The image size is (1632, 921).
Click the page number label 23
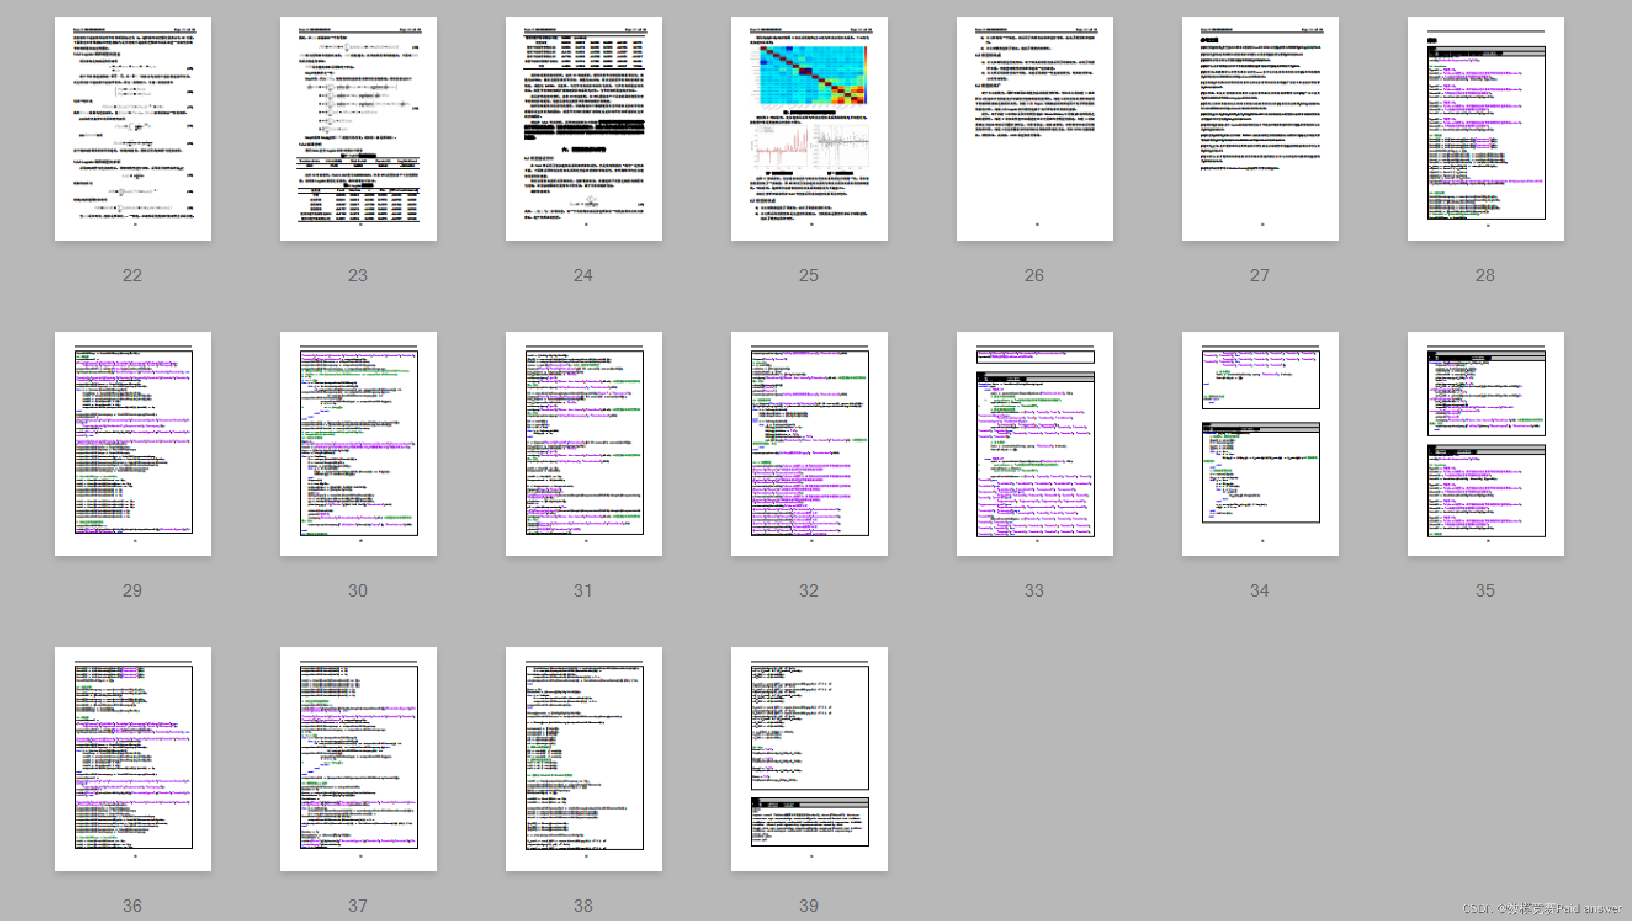(358, 275)
